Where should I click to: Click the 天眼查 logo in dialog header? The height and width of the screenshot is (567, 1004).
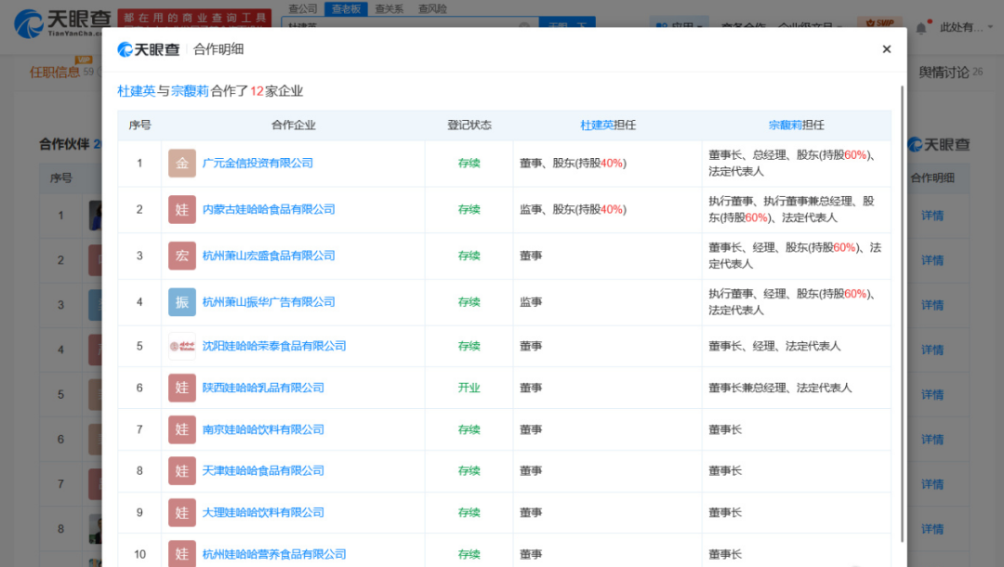(149, 49)
